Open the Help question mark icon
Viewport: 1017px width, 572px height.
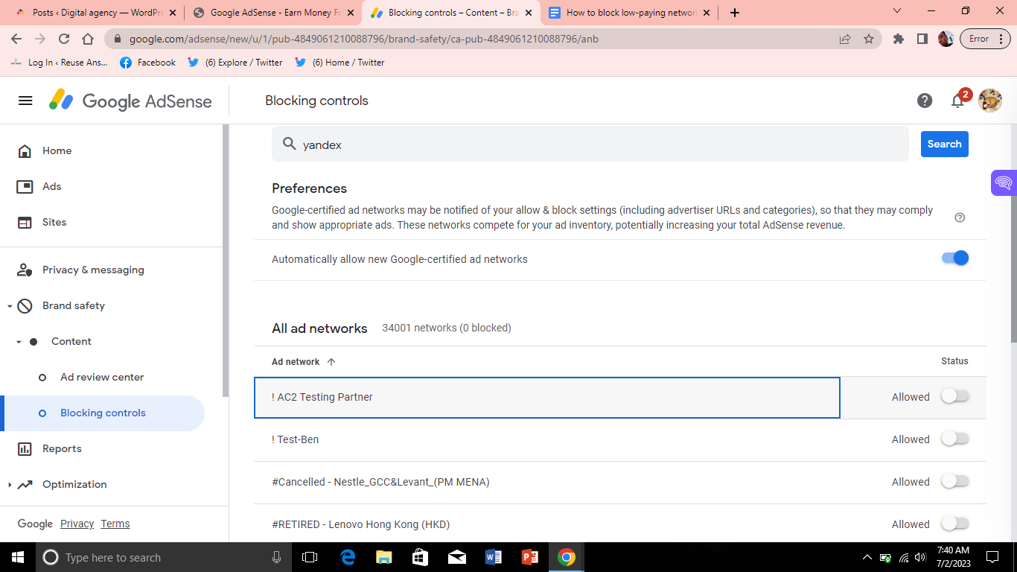pos(925,101)
